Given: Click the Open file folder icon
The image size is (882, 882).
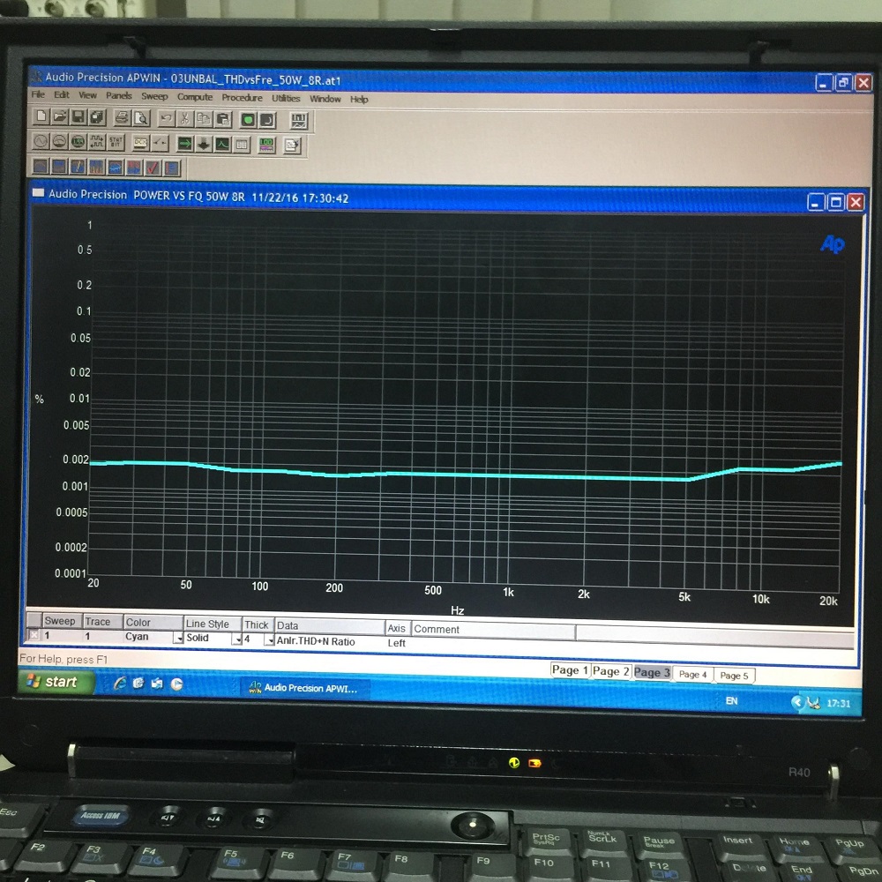Looking at the screenshot, I should point(60,117).
